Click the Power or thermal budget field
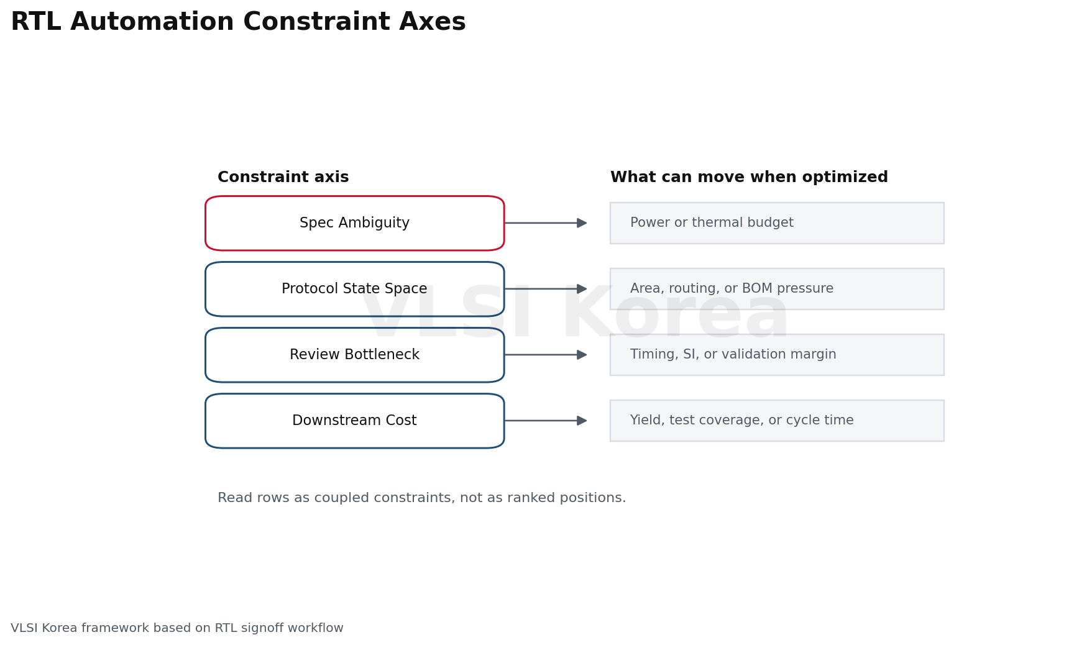1092x645 pixels. (777, 223)
